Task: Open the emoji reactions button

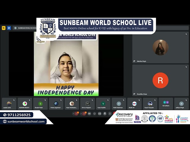Action: (94, 114)
